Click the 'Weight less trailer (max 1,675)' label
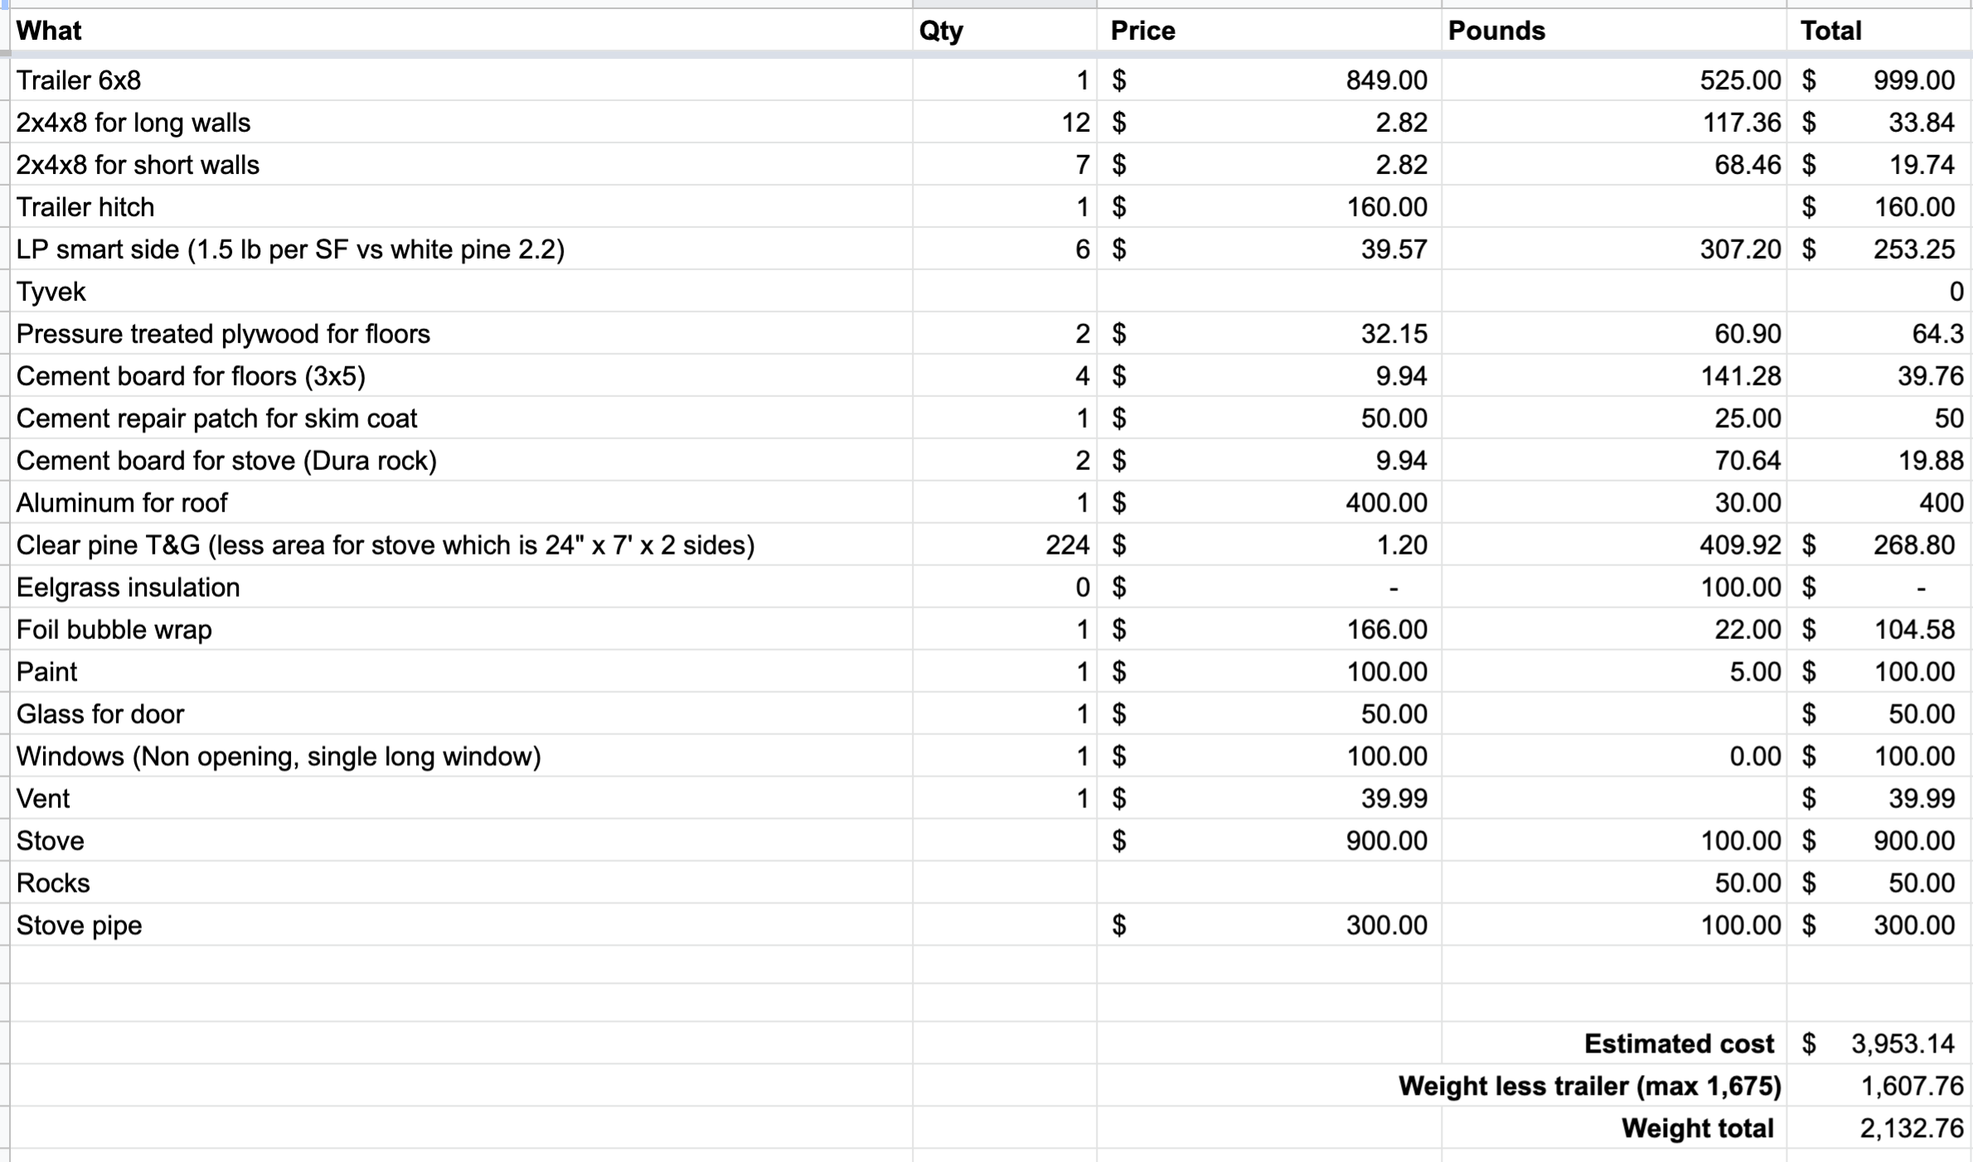This screenshot has width=1973, height=1162. tap(1589, 1086)
